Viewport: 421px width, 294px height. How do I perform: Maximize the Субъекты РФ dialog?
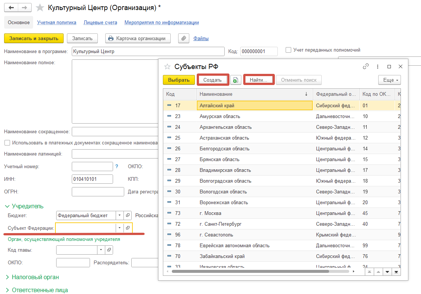(x=389, y=66)
